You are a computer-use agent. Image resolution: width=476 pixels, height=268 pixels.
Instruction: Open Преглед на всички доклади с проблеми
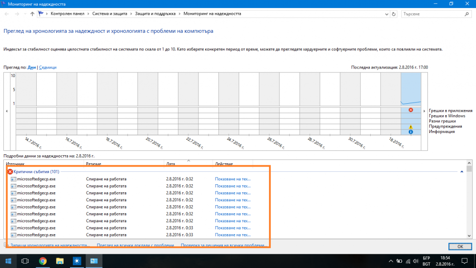[x=135, y=245]
